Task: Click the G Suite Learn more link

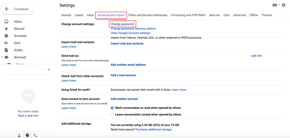Action: (x=179, y=90)
